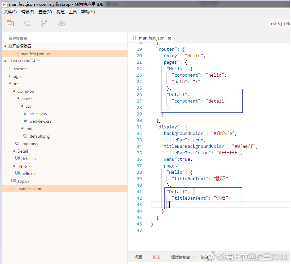Open the 文件(F) menu
This screenshot has height=264, width=291.
click(10, 12)
